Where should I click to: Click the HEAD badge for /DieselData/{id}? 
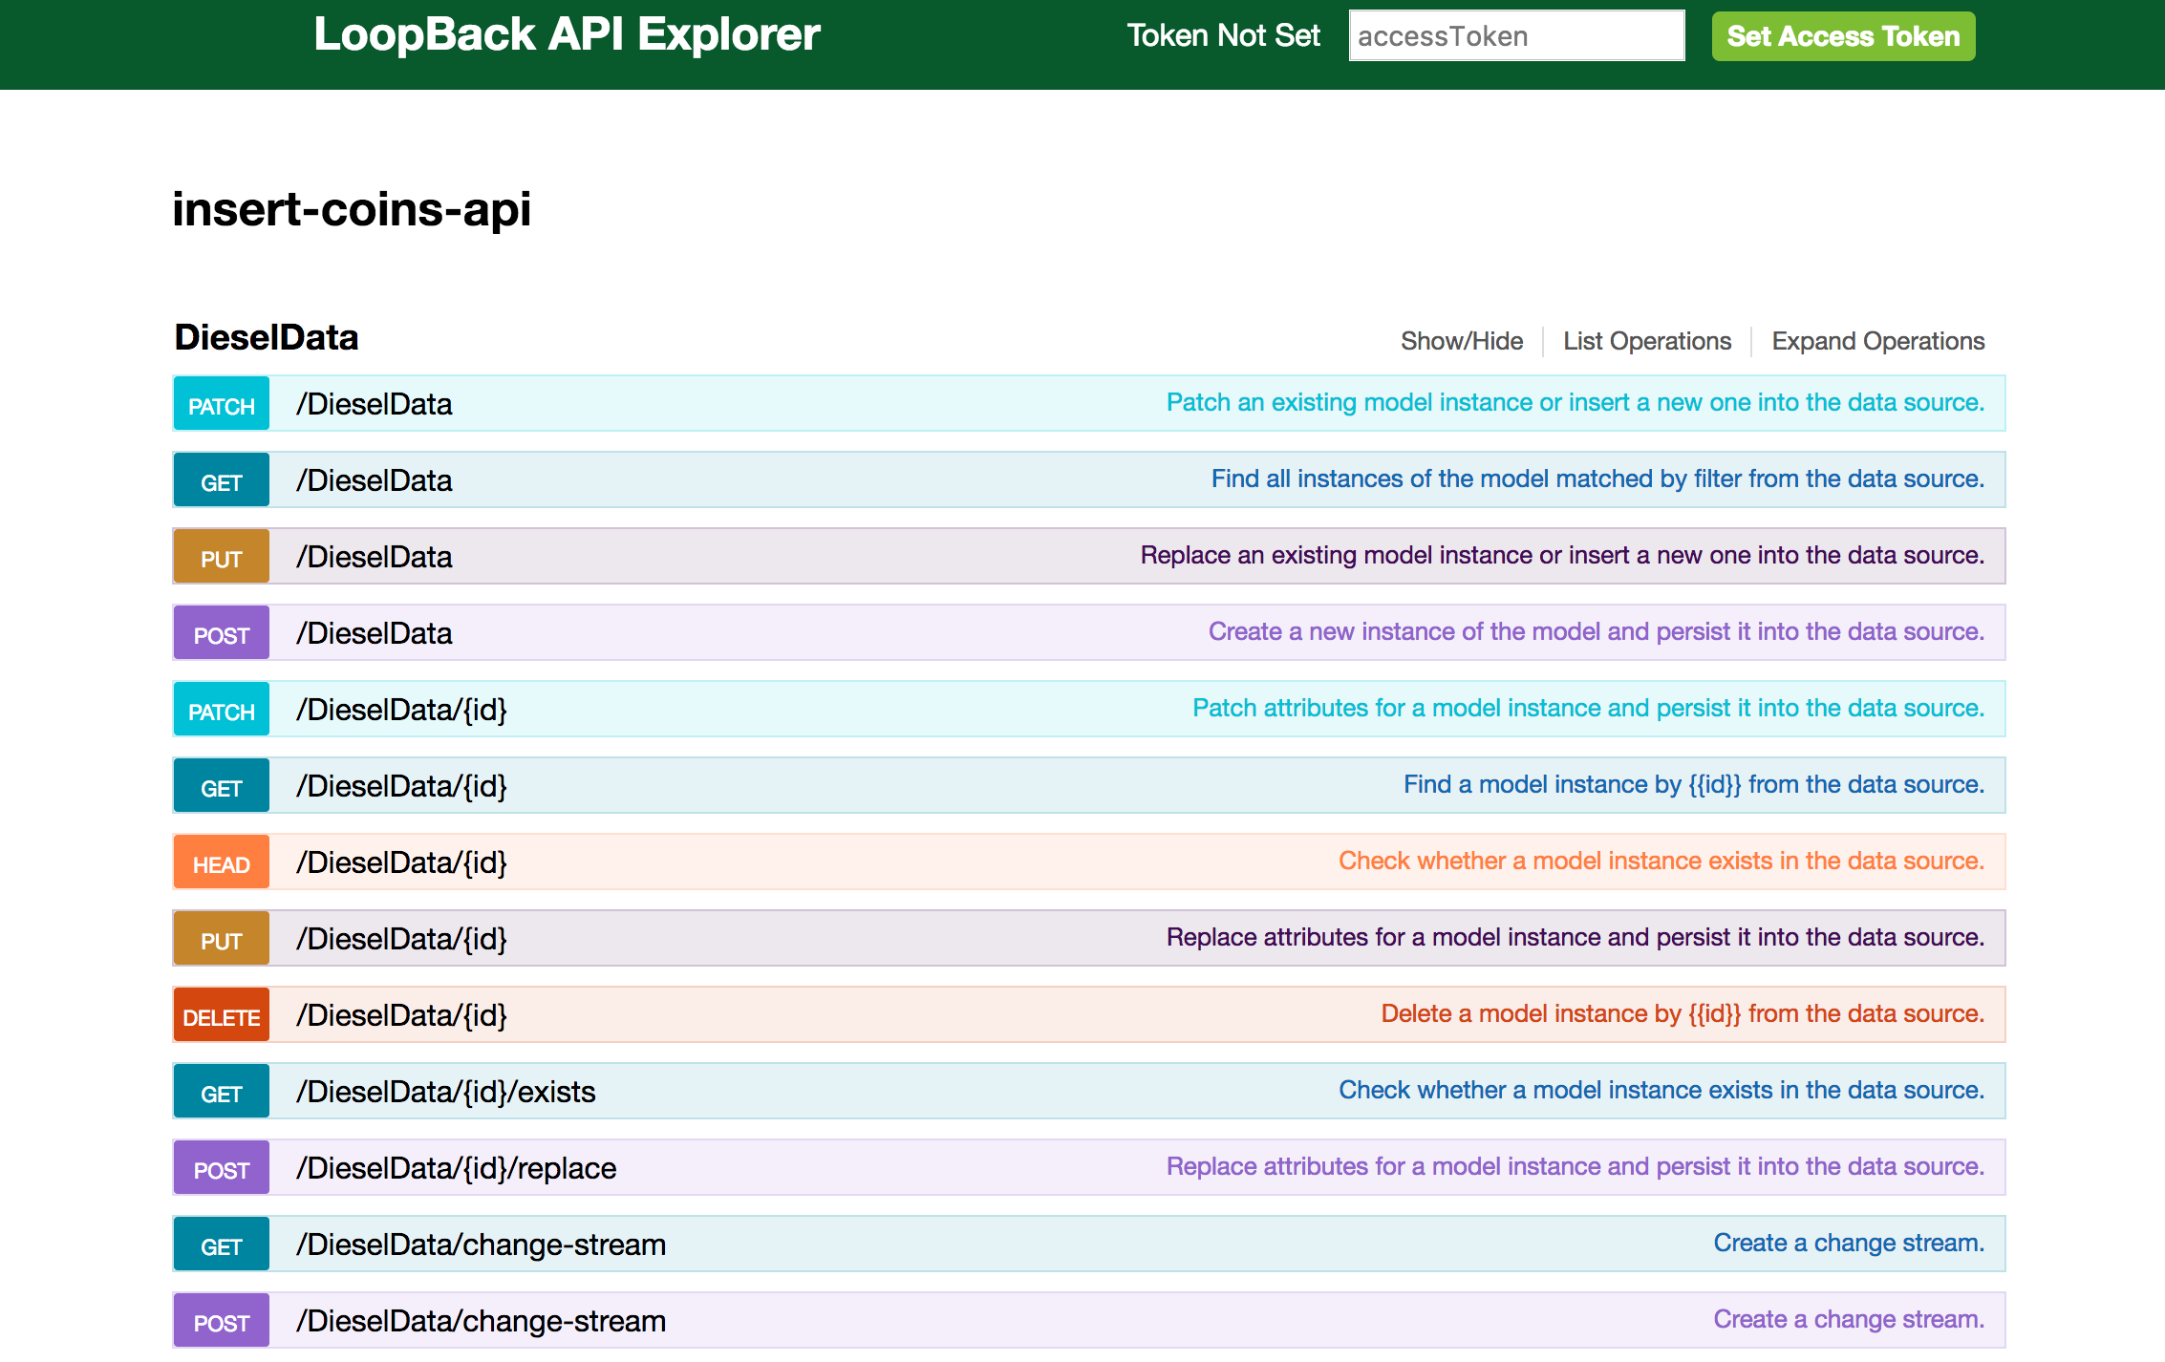221,862
